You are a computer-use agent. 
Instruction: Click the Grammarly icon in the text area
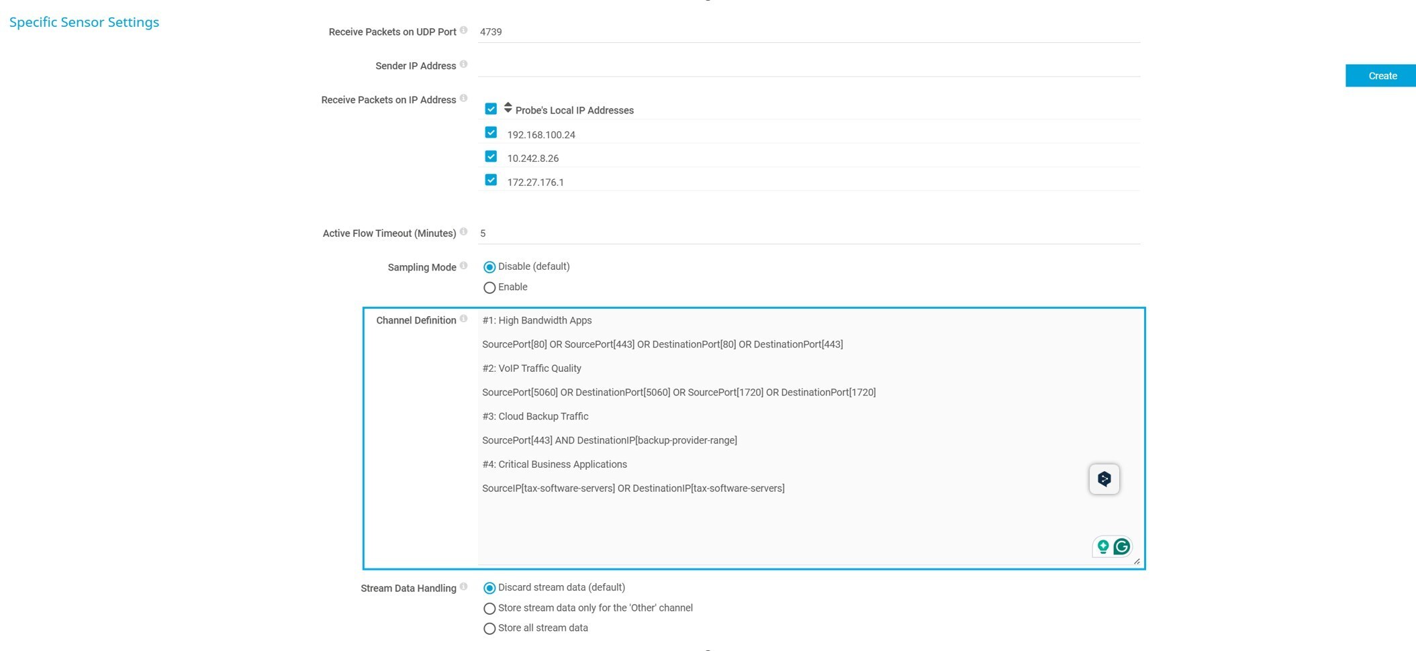point(1121,547)
